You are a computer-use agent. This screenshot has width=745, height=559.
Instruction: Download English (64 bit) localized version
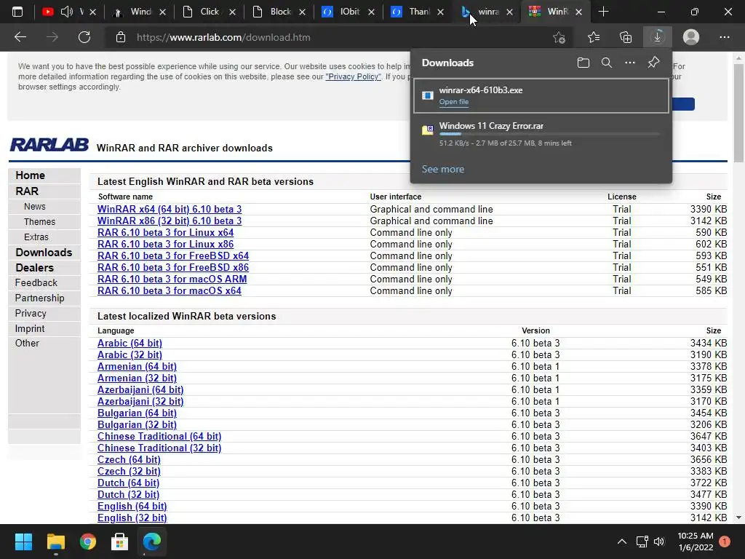click(x=132, y=507)
